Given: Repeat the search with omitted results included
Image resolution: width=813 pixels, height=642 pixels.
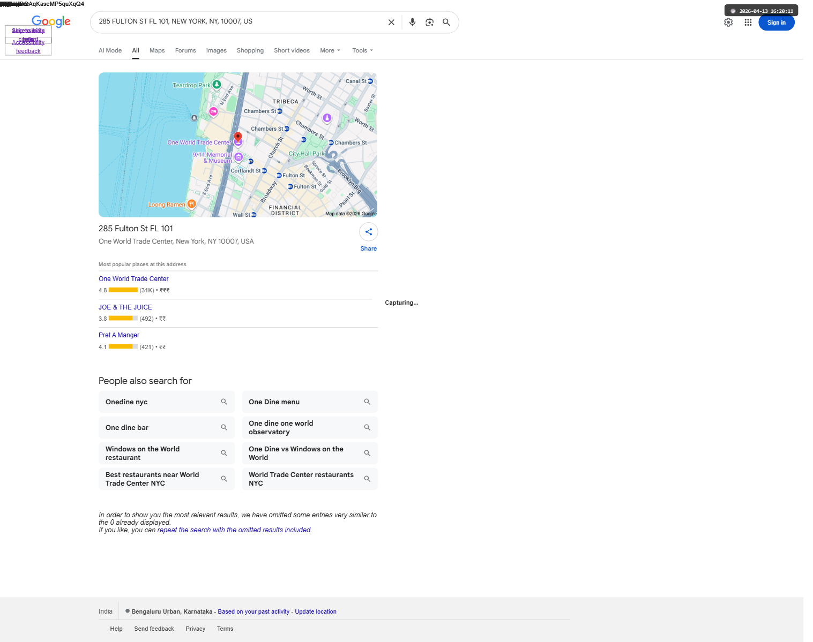Looking at the screenshot, I should [234, 530].
